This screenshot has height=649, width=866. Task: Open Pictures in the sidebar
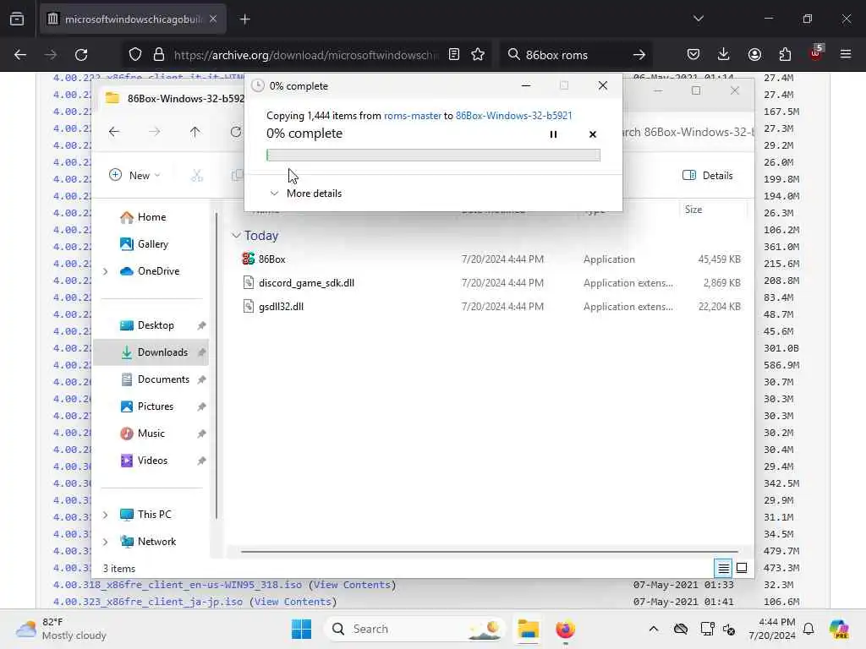[x=147, y=406]
